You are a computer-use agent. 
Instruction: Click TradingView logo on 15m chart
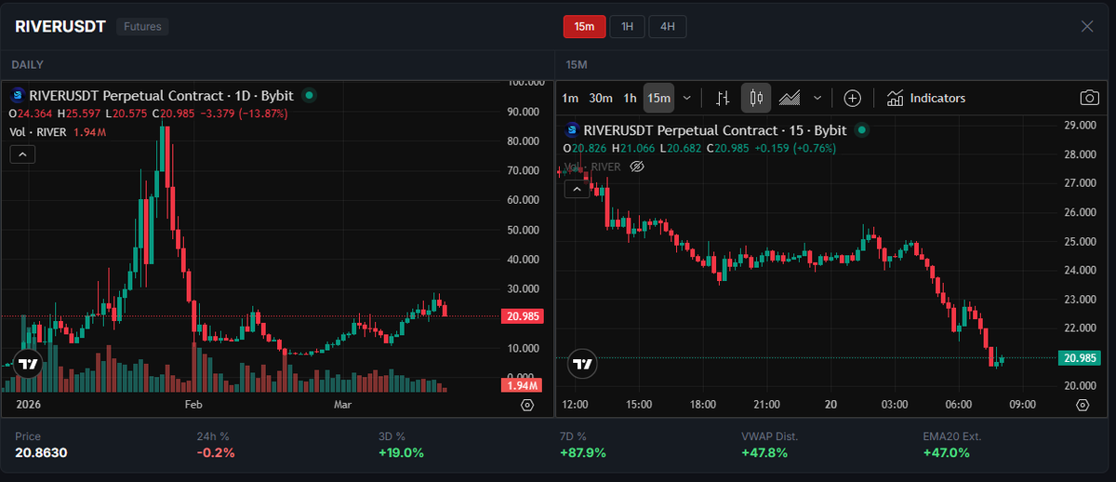click(583, 364)
